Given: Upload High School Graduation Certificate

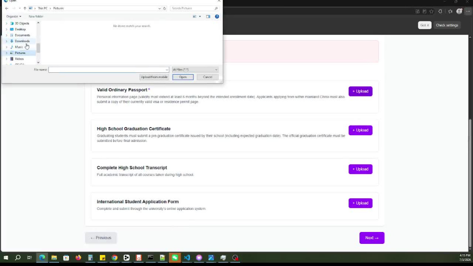Looking at the screenshot, I should click(360, 130).
